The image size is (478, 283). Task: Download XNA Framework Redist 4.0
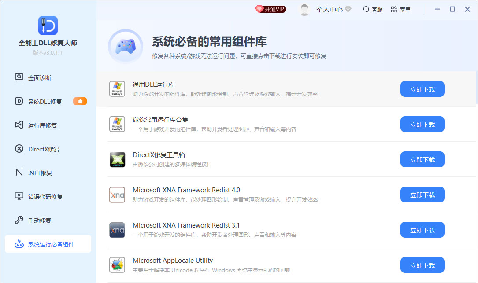(x=422, y=195)
